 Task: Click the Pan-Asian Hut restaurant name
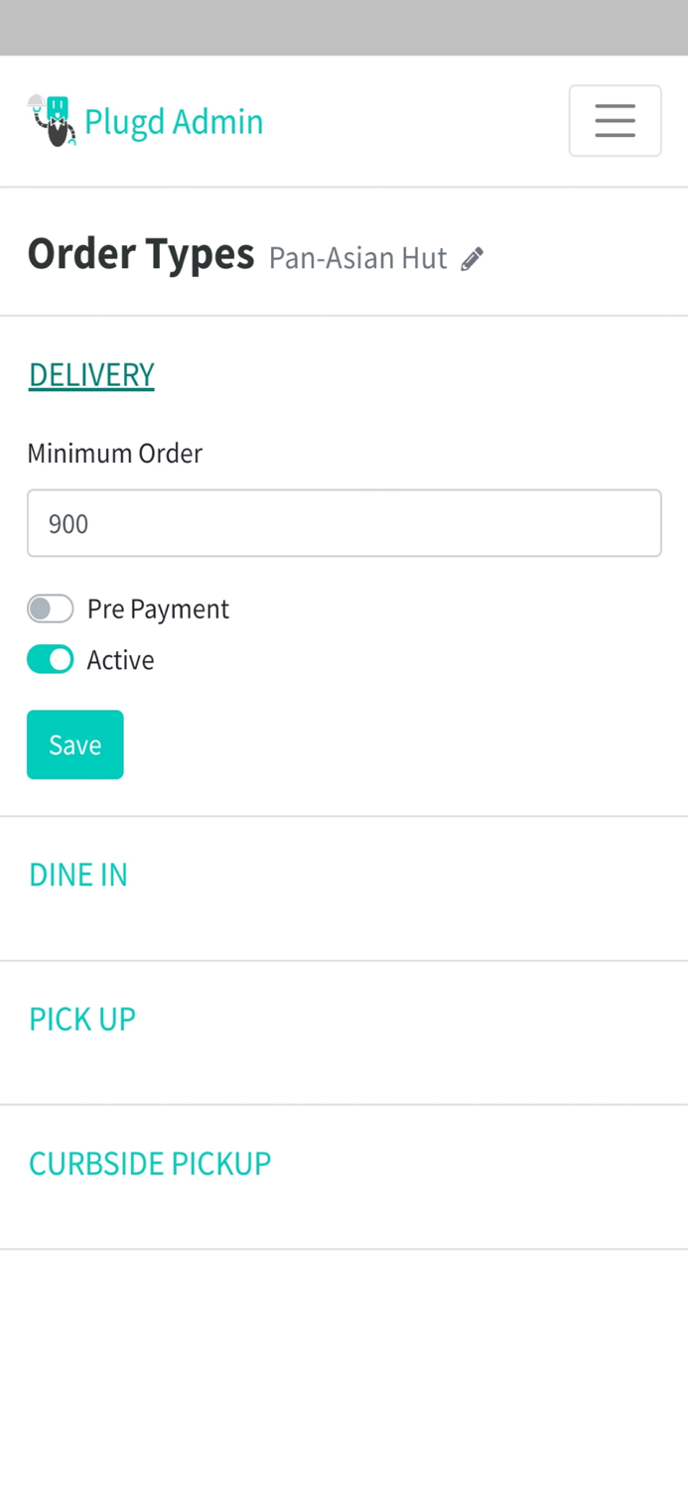pos(357,257)
